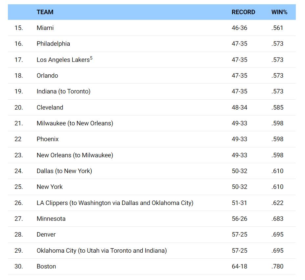Select the Orlando team entry
Screen dimensions: 305x280
(47, 76)
